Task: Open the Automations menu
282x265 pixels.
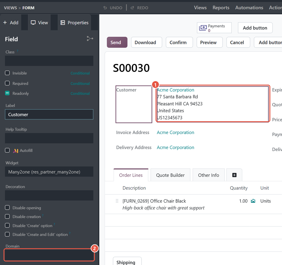Action: click(x=249, y=8)
